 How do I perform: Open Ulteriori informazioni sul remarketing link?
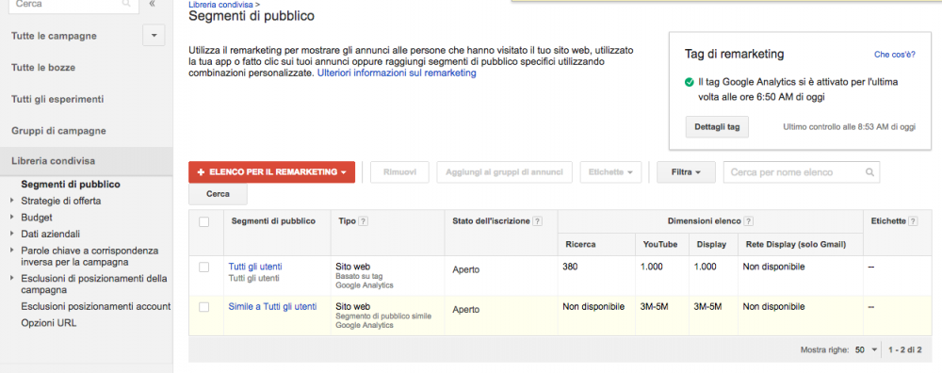pyautogui.click(x=397, y=73)
